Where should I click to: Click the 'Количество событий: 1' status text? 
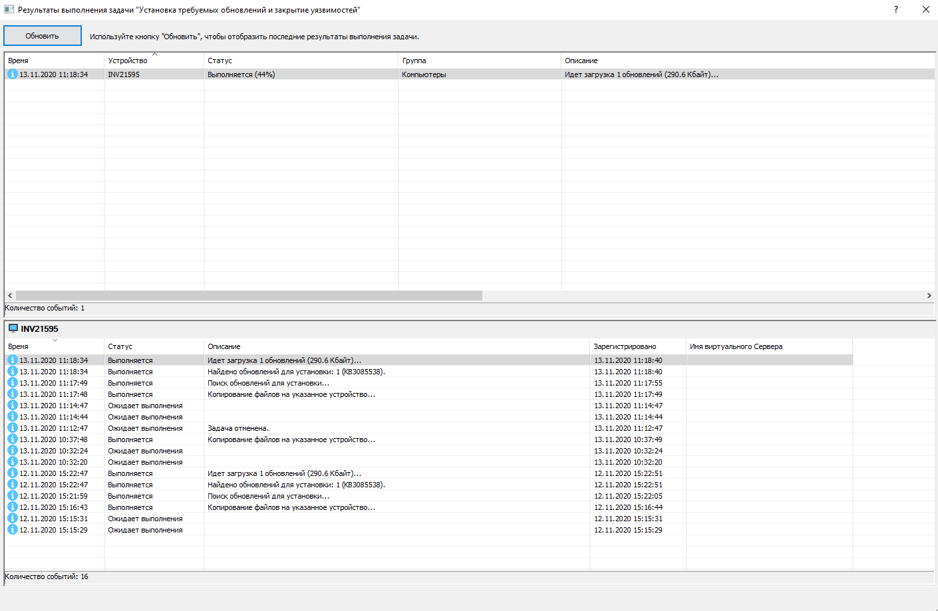point(45,308)
